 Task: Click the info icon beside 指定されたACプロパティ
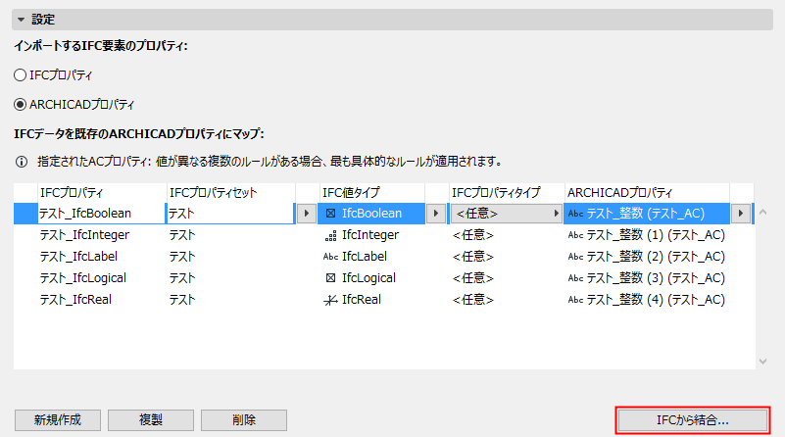coord(21,162)
